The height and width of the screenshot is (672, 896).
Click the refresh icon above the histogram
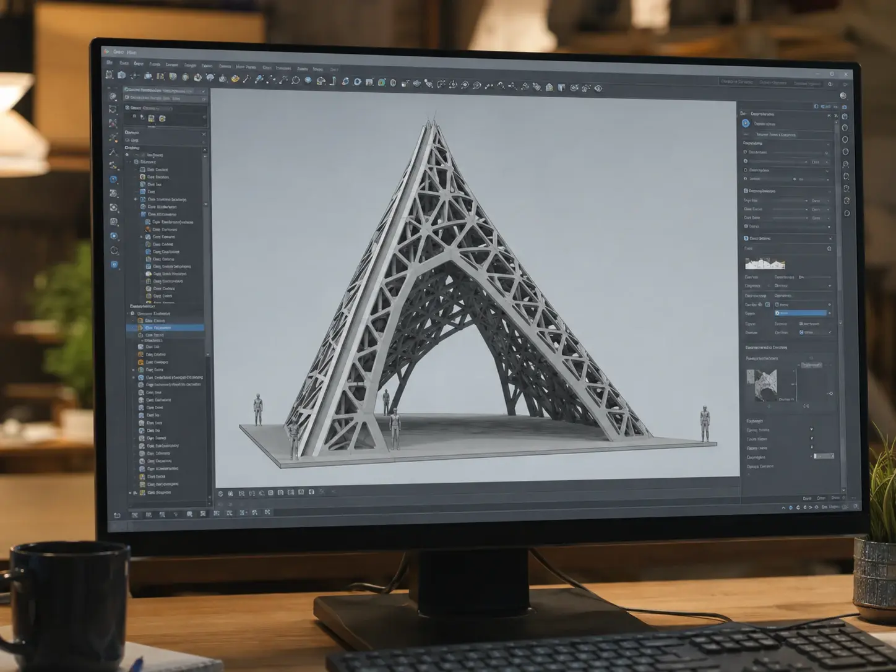pos(829,249)
